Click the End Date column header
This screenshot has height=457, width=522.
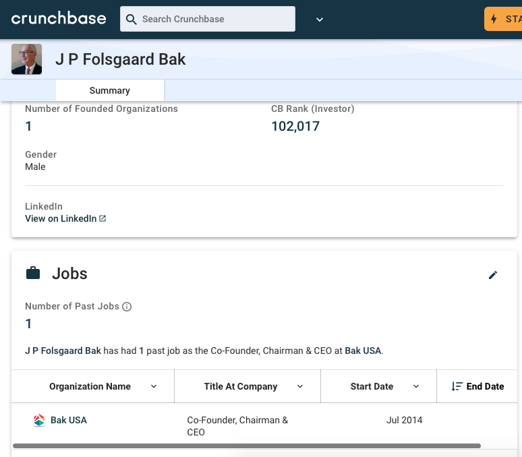point(485,386)
